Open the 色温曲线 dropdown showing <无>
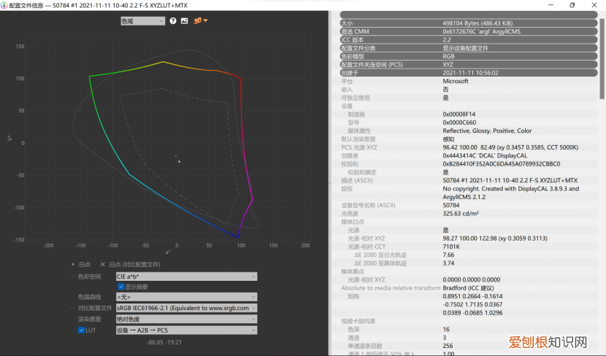606x356 pixels. coord(186,297)
